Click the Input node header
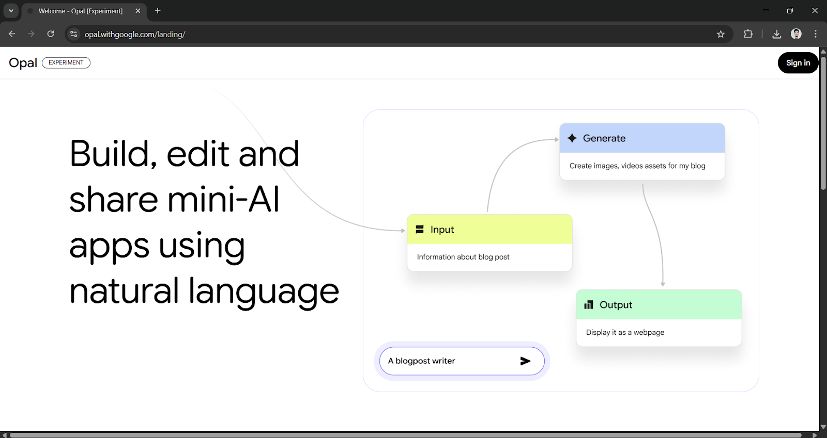 click(489, 230)
